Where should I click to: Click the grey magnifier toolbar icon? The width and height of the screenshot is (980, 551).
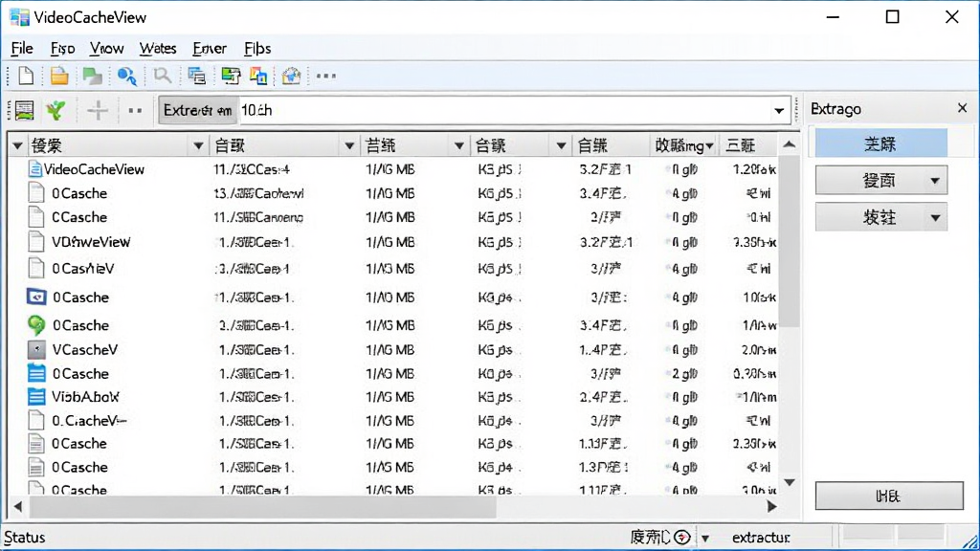pos(162,76)
